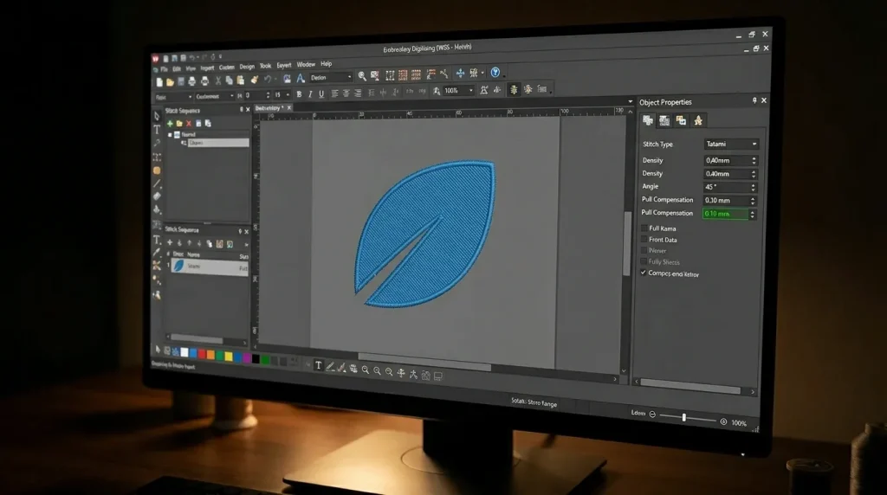
Task: Select the arrow Select tool in toolbox
Action: coord(157,116)
